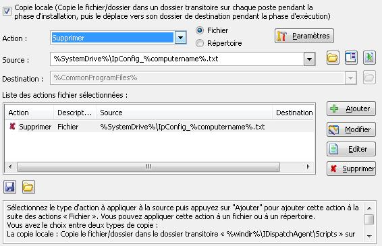Click the Fichier cell in the list row

pos(68,127)
